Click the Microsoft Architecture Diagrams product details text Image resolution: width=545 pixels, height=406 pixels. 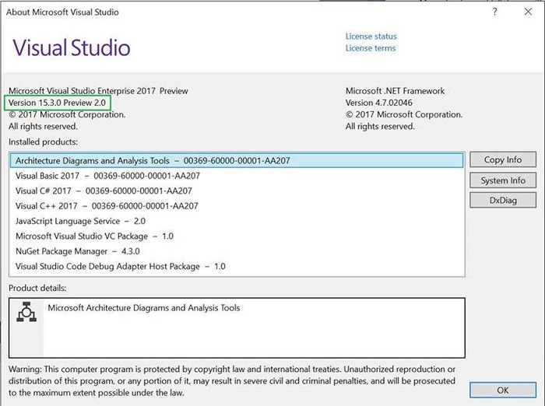[x=144, y=308]
